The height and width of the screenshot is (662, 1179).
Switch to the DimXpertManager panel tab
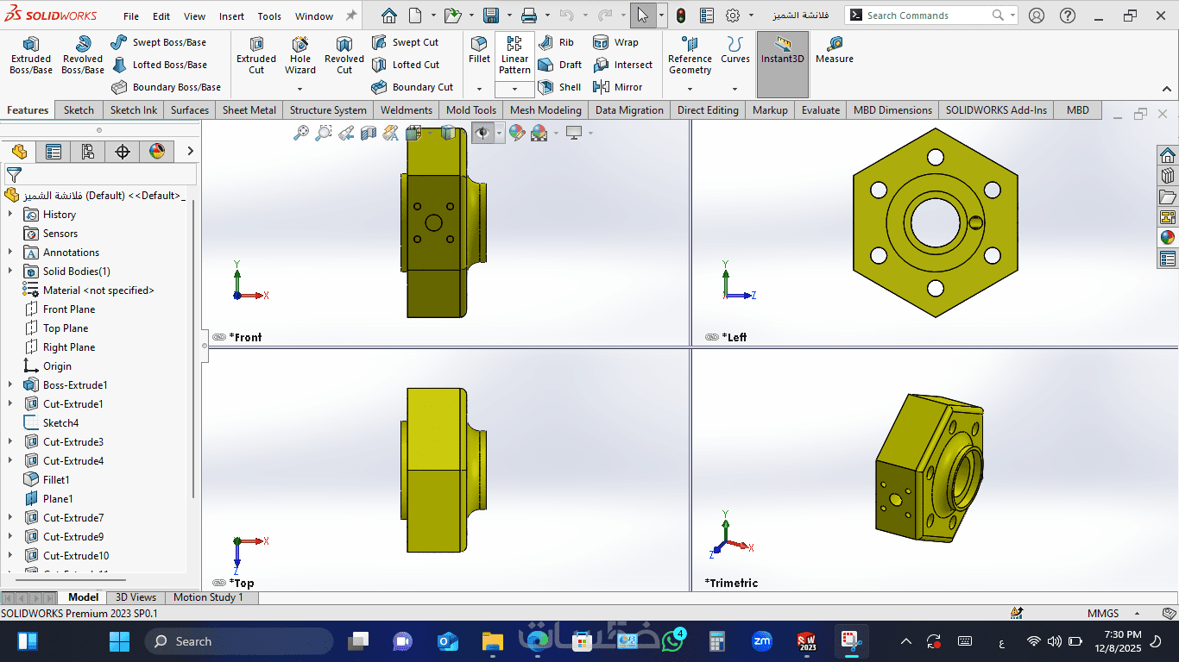(123, 152)
